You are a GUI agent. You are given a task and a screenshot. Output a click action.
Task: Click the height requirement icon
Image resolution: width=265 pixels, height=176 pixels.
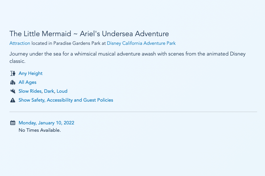point(13,74)
